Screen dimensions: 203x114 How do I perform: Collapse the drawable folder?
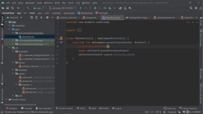point(13,51)
